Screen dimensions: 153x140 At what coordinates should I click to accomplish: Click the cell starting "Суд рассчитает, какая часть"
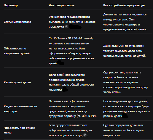point(125,82)
